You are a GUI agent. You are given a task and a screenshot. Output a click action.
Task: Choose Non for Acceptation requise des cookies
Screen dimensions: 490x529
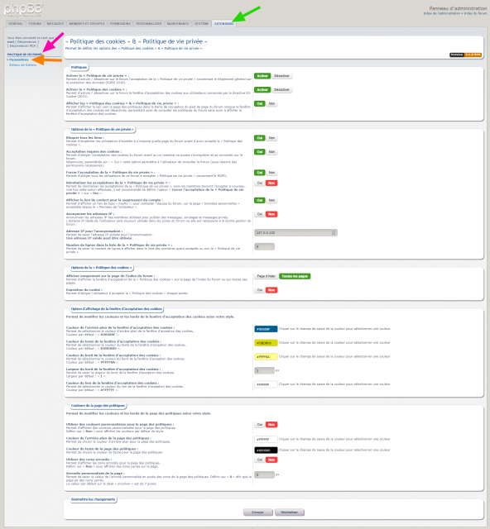click(x=271, y=152)
